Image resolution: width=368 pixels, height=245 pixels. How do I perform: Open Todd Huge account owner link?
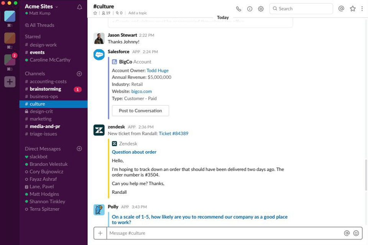[x=158, y=70]
